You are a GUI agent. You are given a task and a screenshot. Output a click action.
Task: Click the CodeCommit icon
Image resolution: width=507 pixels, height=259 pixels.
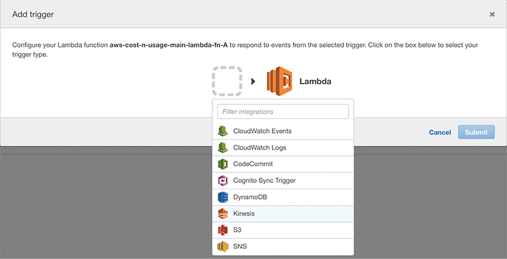(x=223, y=164)
